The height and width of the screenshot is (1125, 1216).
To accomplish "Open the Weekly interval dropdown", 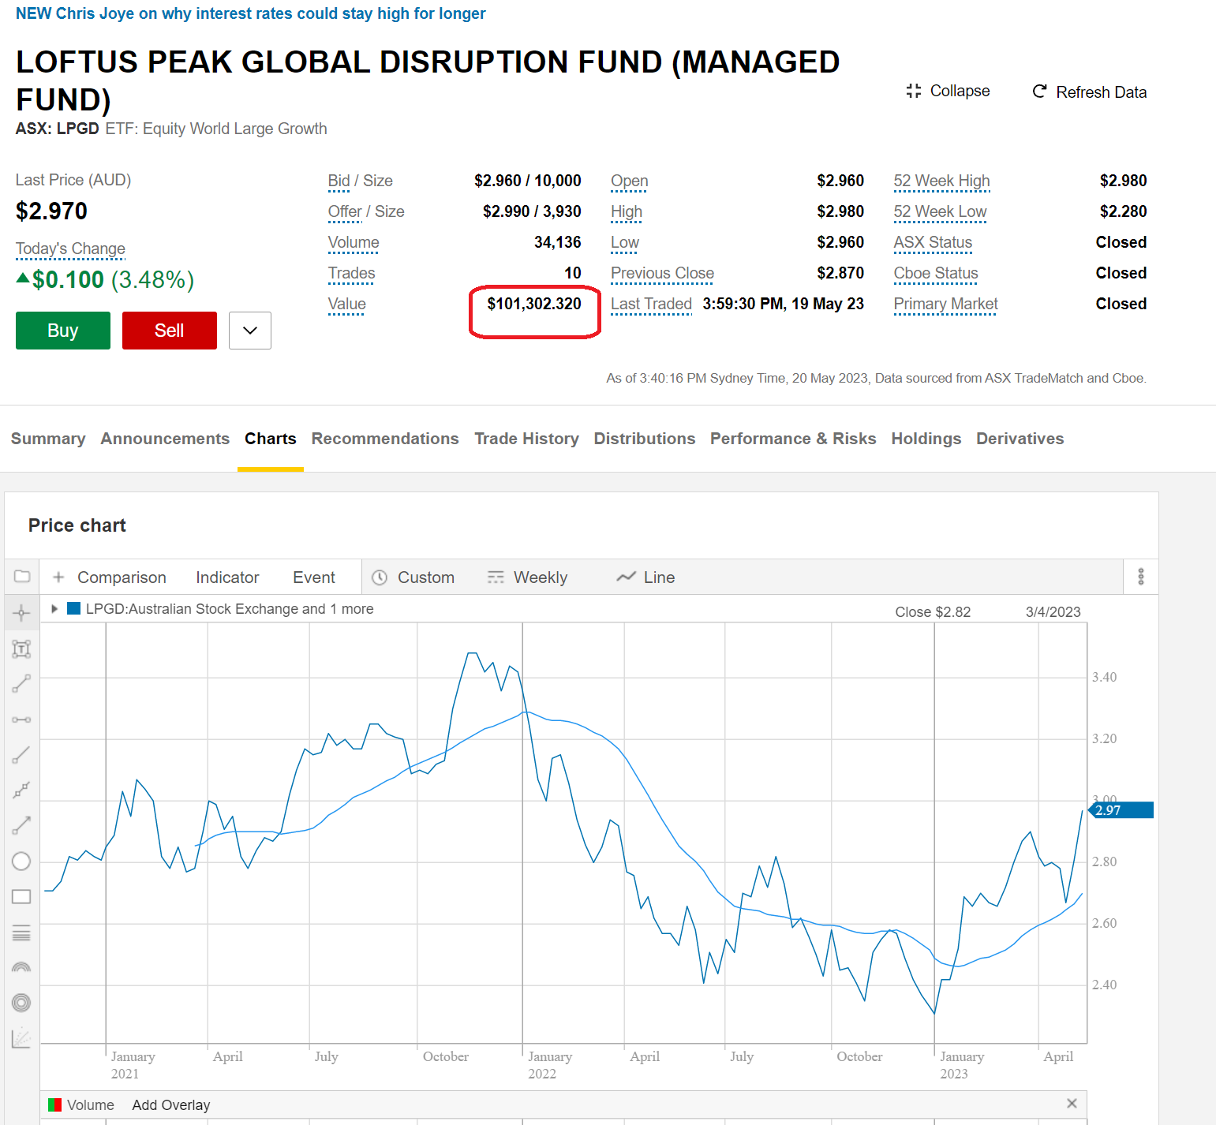I will (x=527, y=577).
